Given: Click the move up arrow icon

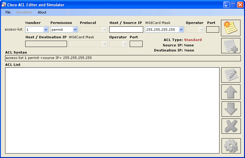Looking at the screenshot, I should tap(231, 92).
